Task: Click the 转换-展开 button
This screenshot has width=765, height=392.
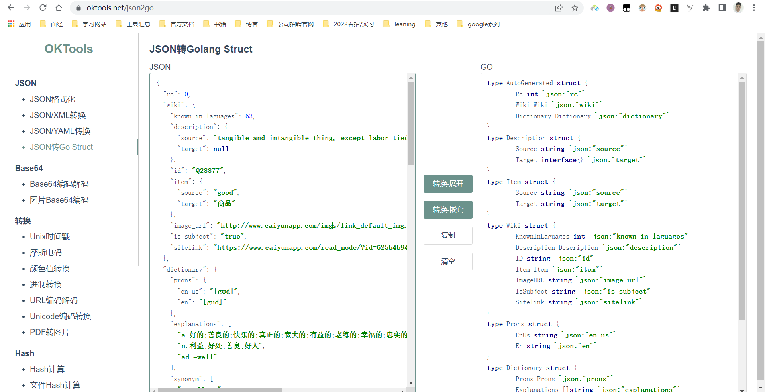Action: [x=448, y=184]
